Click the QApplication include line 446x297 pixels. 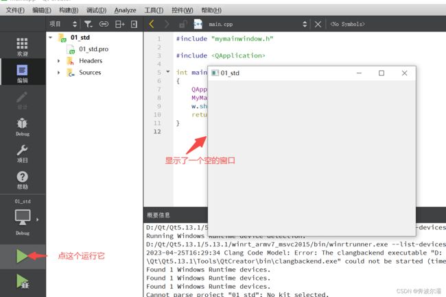click(x=220, y=55)
